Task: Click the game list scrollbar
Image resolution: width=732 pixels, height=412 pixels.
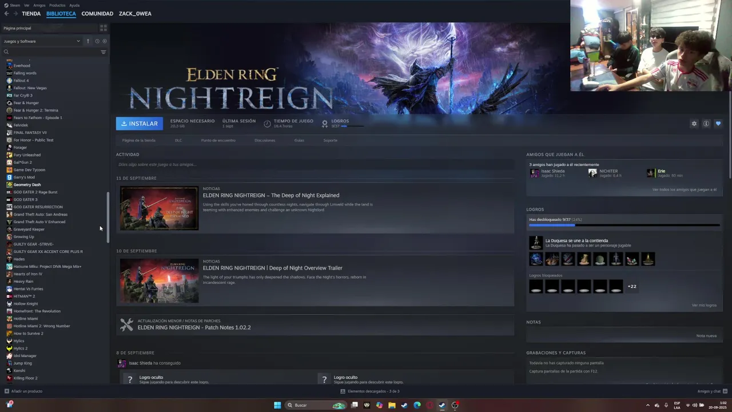Action: [108, 217]
